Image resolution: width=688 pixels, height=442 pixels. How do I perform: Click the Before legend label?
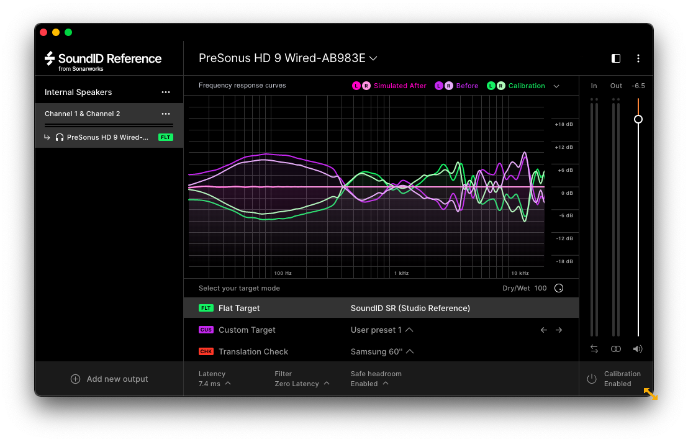tap(467, 86)
